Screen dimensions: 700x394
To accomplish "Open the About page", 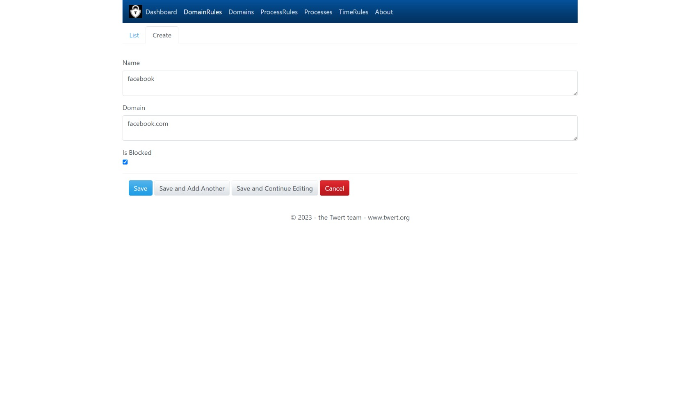I will 384,12.
